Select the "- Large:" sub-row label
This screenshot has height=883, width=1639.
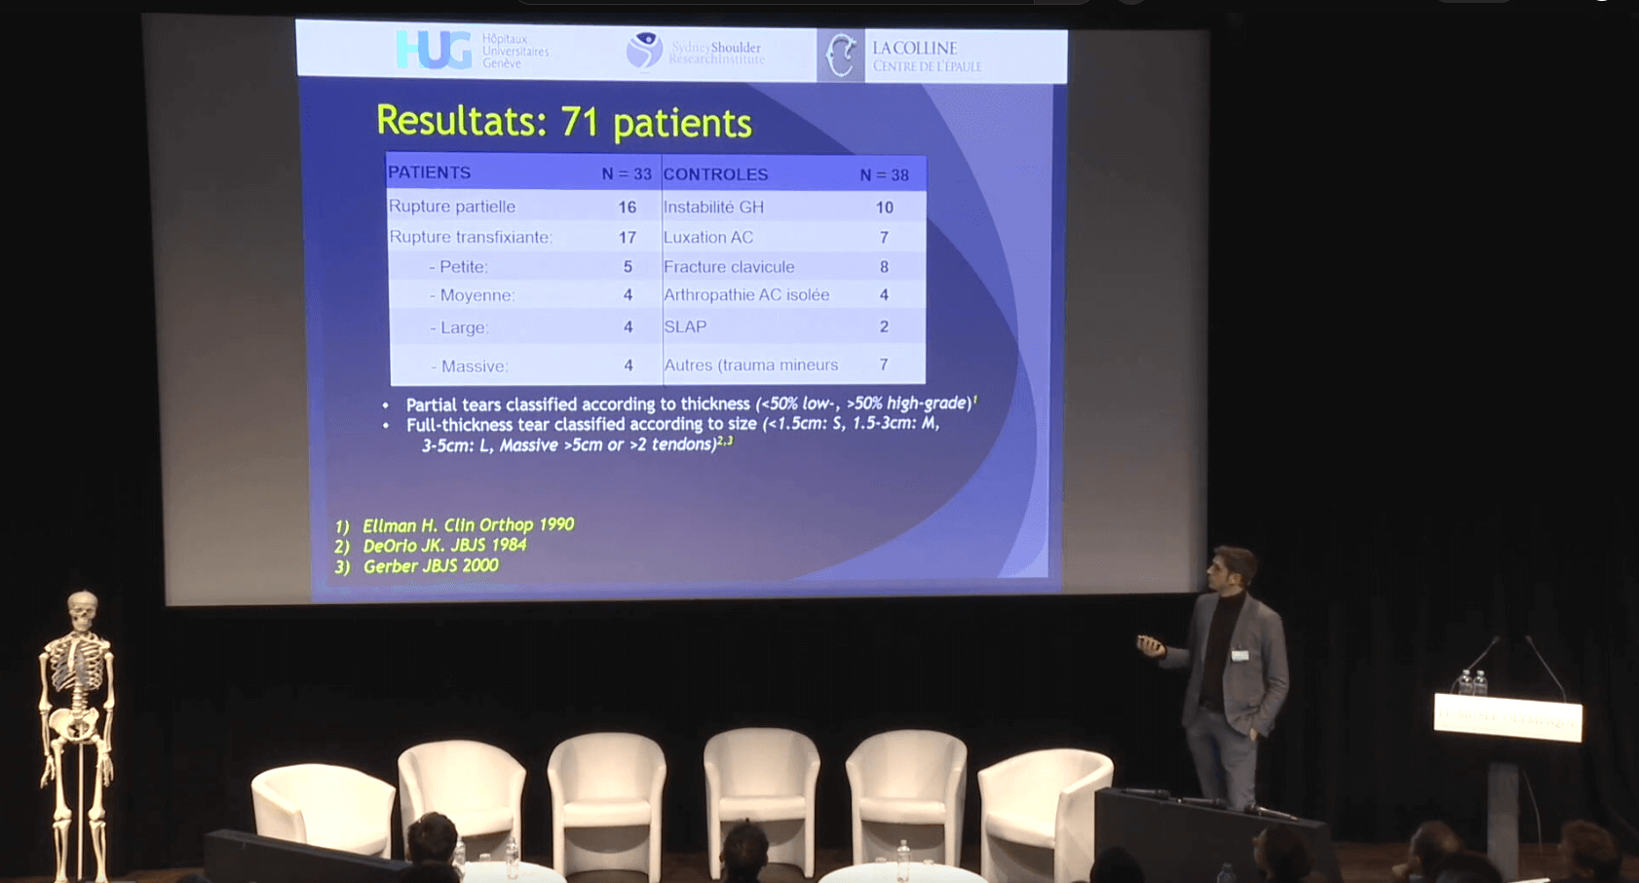tap(459, 327)
